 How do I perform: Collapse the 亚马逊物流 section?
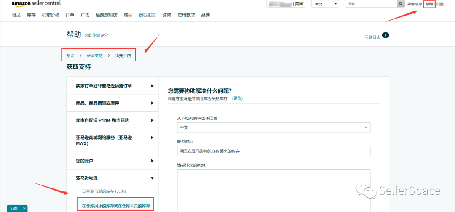click(x=112, y=178)
